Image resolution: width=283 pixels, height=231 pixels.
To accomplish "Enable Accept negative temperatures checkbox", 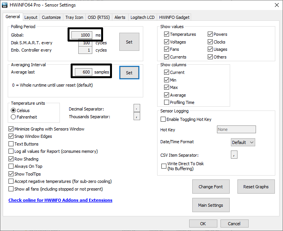I will point(60,181).
